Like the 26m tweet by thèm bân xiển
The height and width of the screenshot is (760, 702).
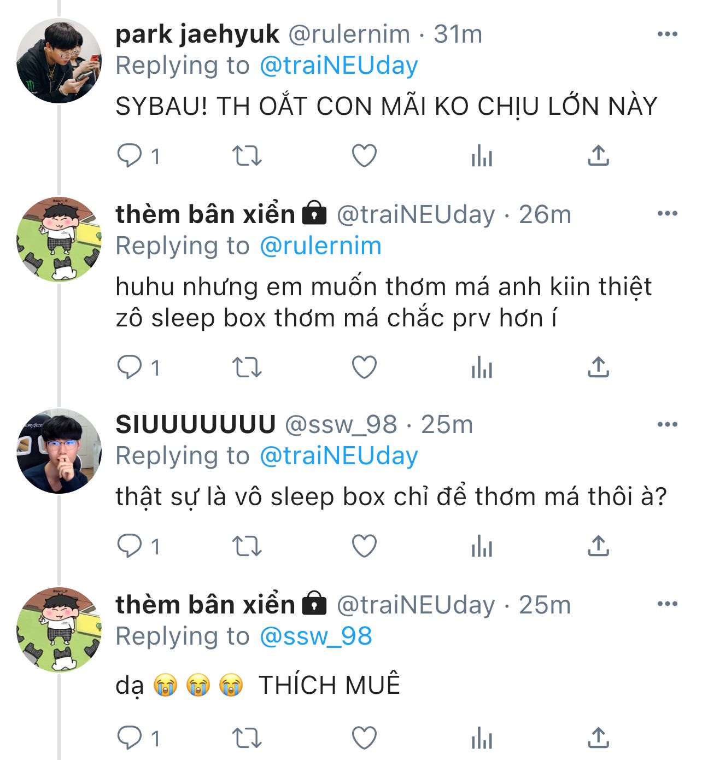coord(364,367)
